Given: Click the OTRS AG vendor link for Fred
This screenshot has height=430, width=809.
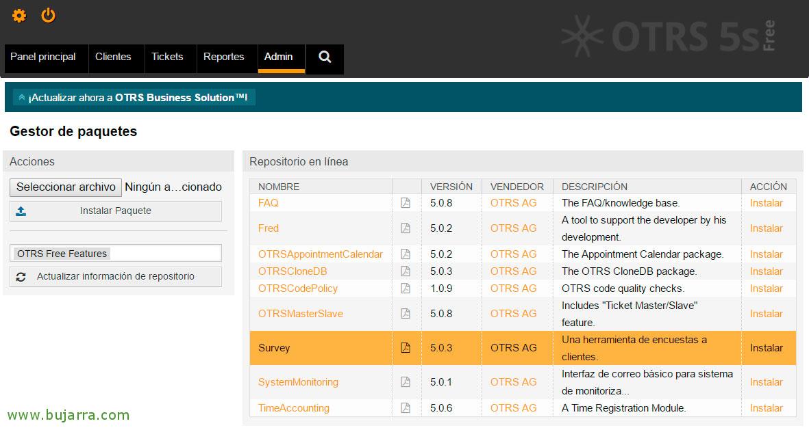Looking at the screenshot, I should pyautogui.click(x=513, y=228).
